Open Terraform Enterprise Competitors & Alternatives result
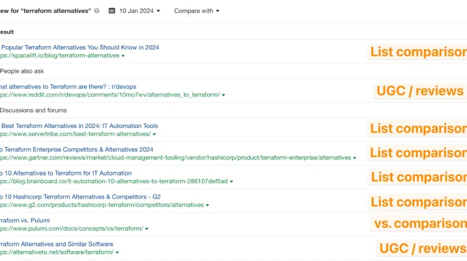Image resolution: width=467 pixels, height=261 pixels. (x=76, y=150)
